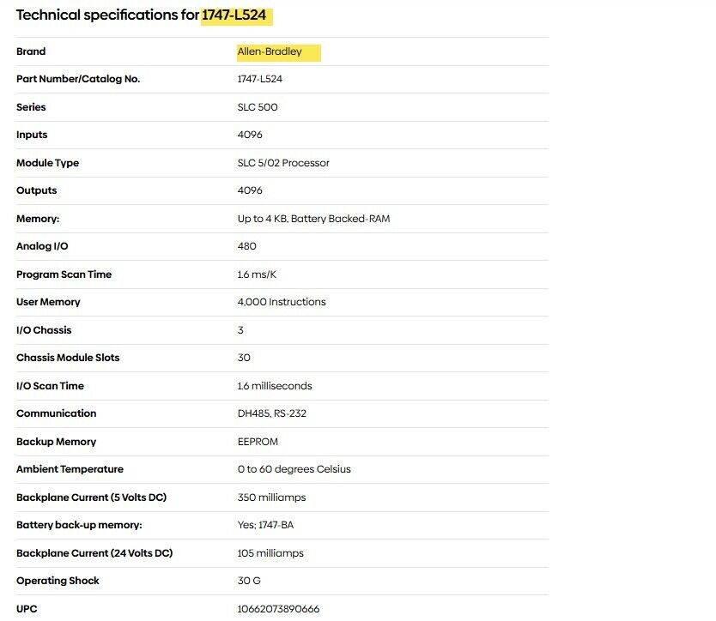Click the highlighted 1747-L524 heading text
Screen dimensions: 716x621
coord(238,15)
